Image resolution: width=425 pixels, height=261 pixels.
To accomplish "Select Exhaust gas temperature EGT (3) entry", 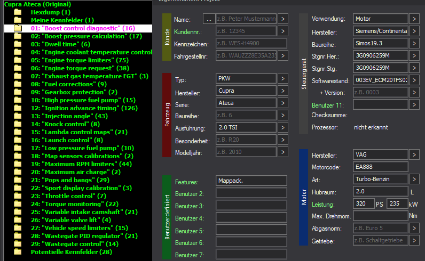I will tap(90, 76).
